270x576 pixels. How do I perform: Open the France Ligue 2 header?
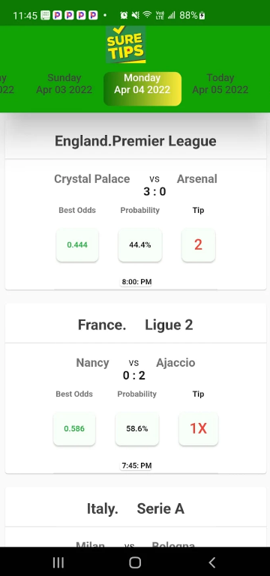[x=136, y=325]
